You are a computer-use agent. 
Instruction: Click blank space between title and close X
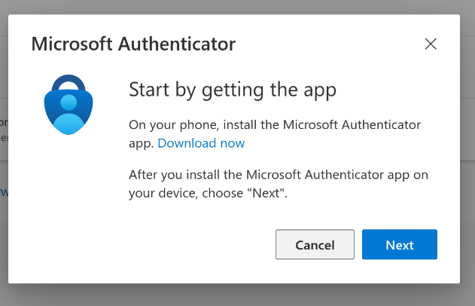tap(331, 44)
